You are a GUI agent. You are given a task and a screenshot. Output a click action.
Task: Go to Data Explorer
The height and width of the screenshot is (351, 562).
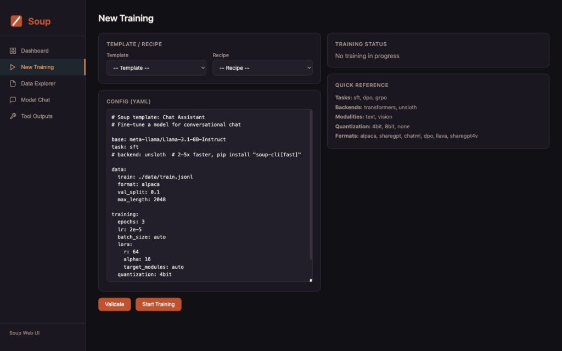pos(43,83)
